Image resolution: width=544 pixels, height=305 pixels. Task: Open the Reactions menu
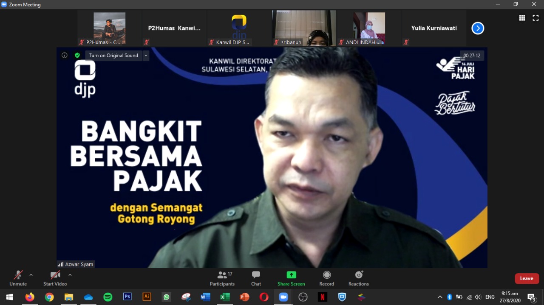click(358, 278)
